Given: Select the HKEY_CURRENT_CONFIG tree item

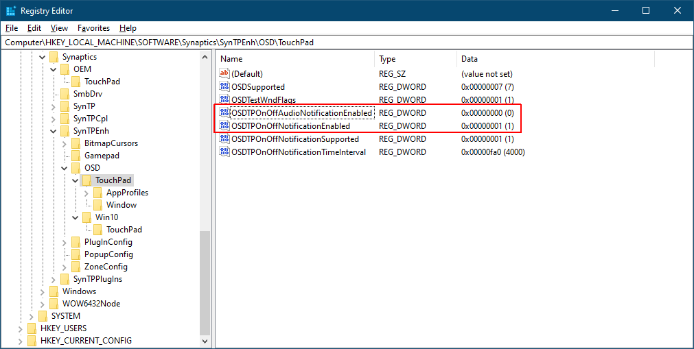Looking at the screenshot, I should [x=86, y=341].
